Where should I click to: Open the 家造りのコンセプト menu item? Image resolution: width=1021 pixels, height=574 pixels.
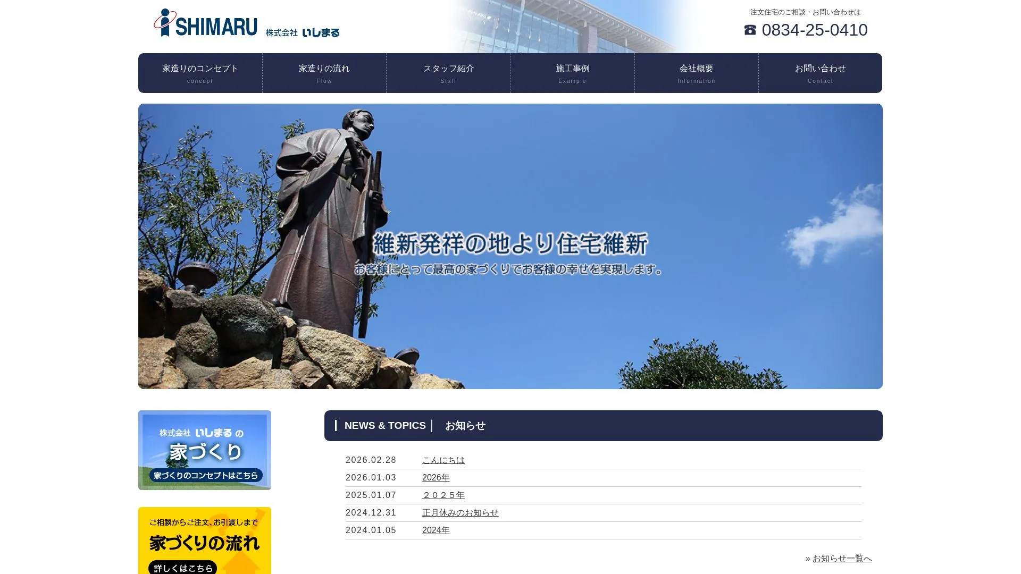point(200,73)
